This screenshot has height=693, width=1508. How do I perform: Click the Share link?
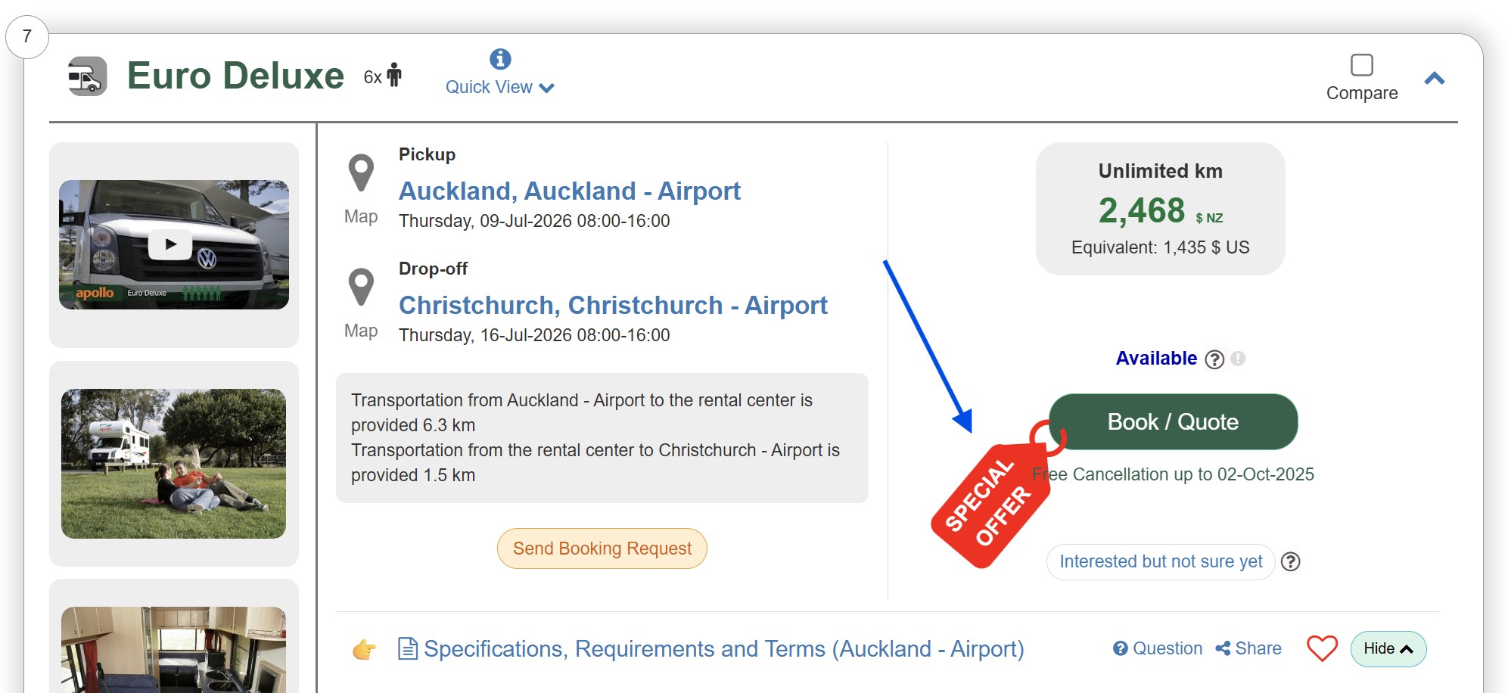point(1248,648)
